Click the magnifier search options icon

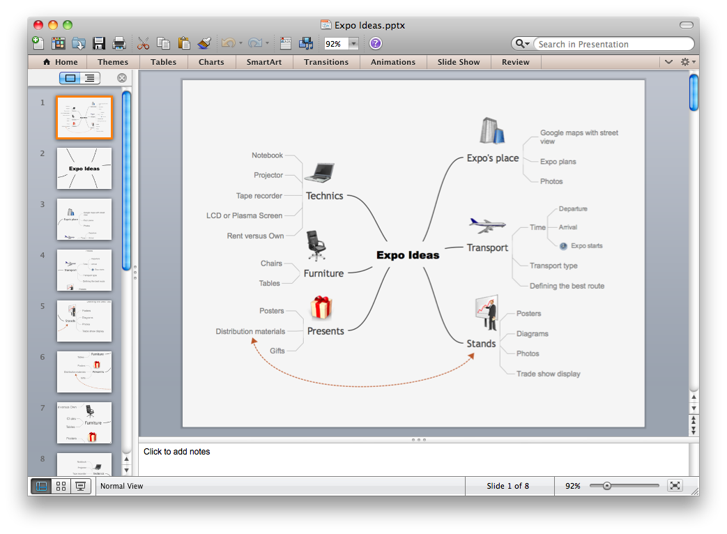[522, 44]
